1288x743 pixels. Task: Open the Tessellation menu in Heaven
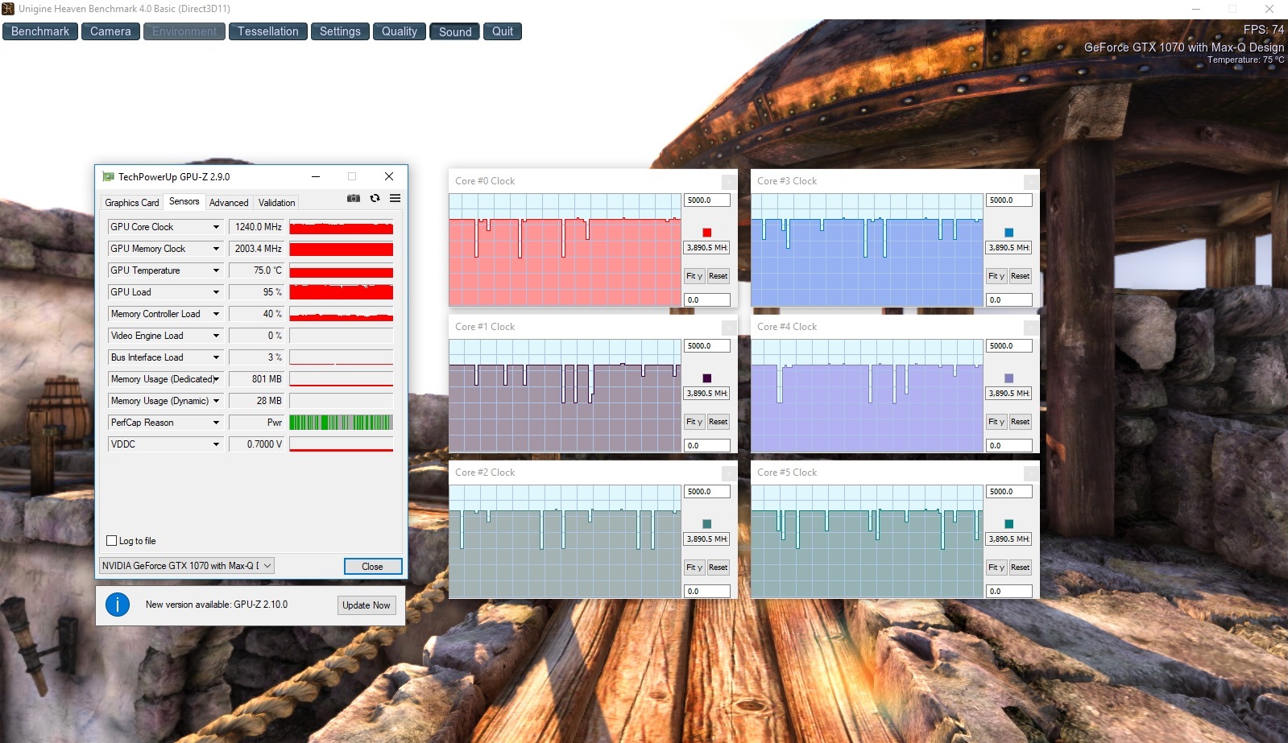pos(268,31)
